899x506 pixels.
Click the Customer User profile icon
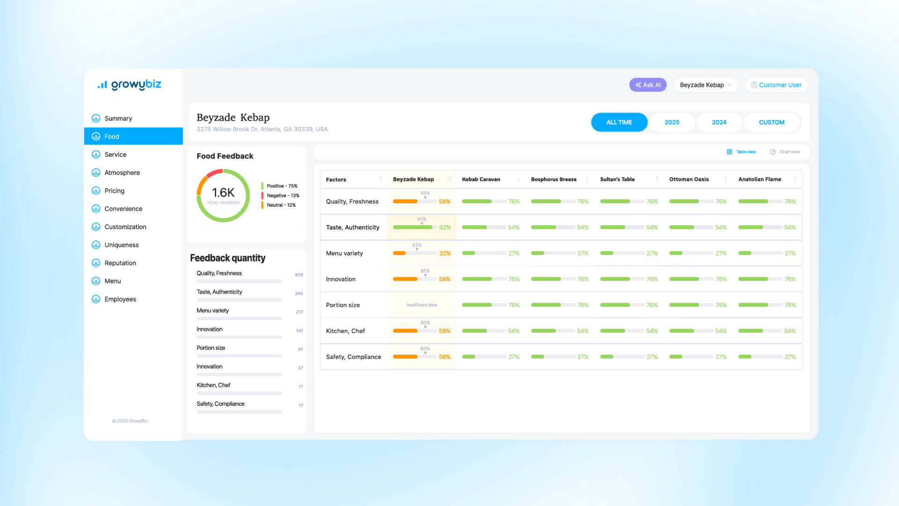754,85
